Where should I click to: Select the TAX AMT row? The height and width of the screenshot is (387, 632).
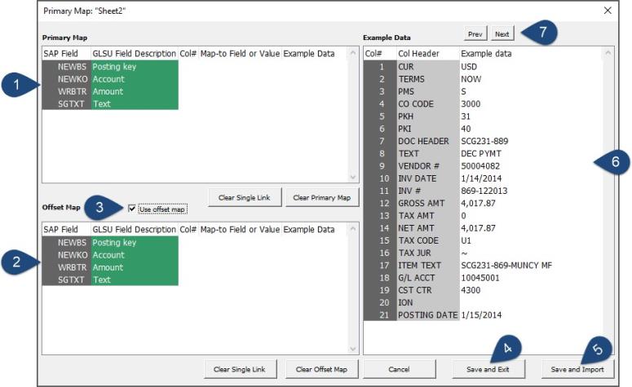point(483,215)
